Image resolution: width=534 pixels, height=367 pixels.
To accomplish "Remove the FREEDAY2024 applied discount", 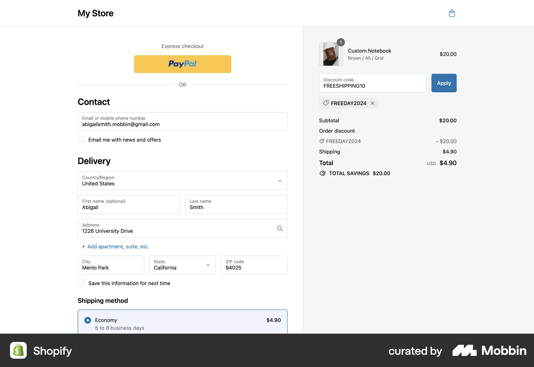I will coord(372,103).
